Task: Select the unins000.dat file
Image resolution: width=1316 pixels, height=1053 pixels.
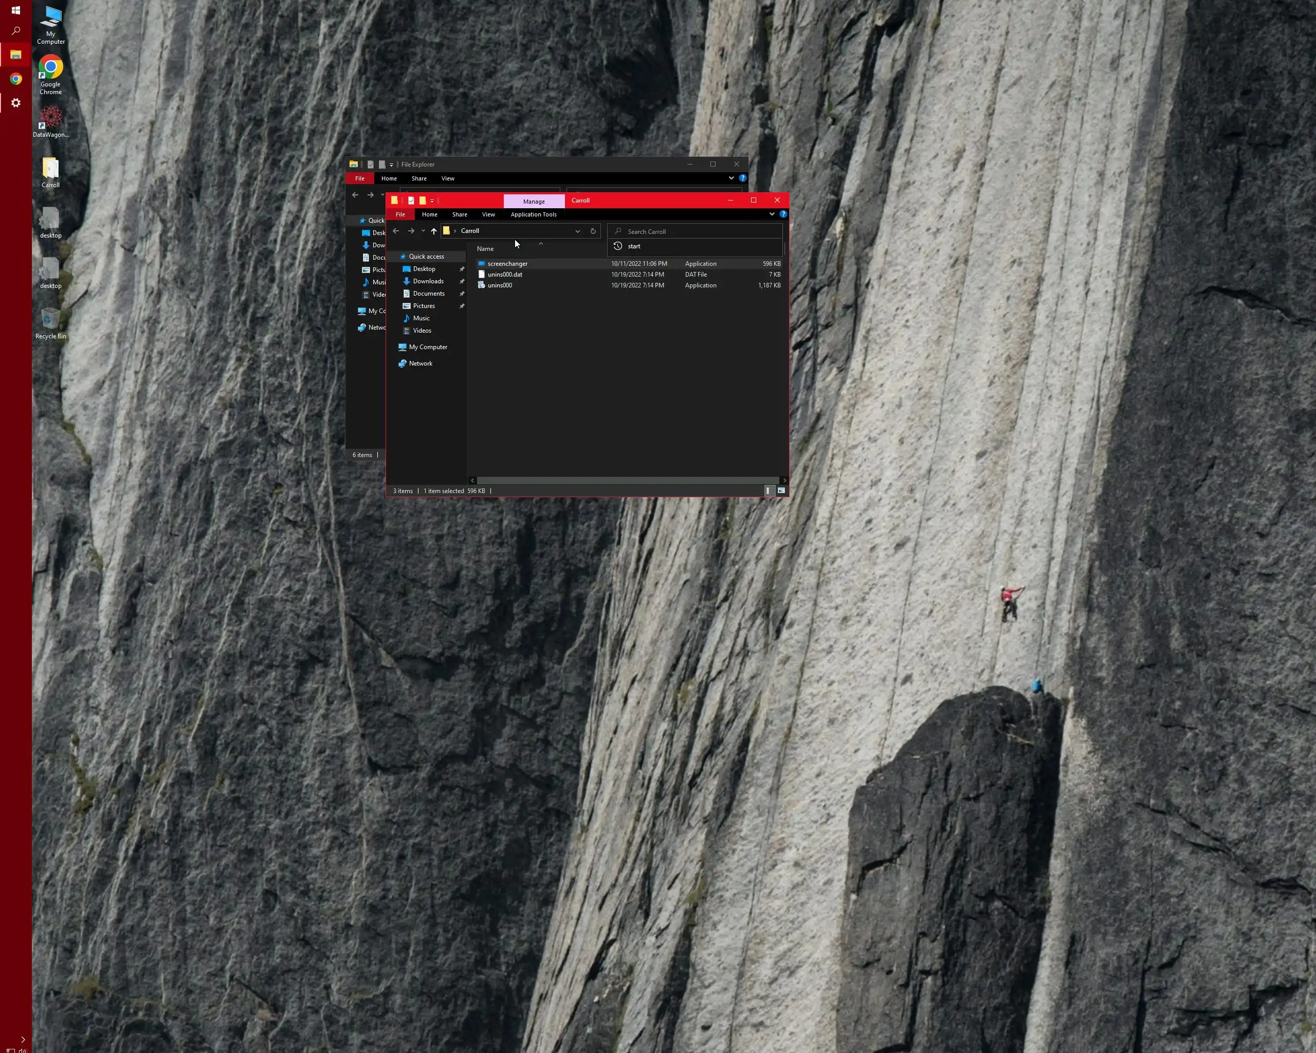Action: [x=504, y=274]
